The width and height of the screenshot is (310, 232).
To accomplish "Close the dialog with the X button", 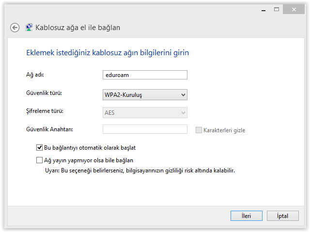I will tap(294, 9).
